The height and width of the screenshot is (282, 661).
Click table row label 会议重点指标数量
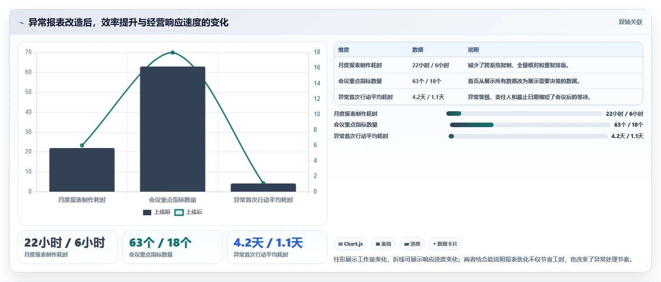point(360,81)
